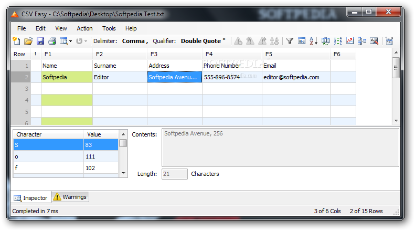Click the text edit pencil icon
415x231 pixels.
374,41
